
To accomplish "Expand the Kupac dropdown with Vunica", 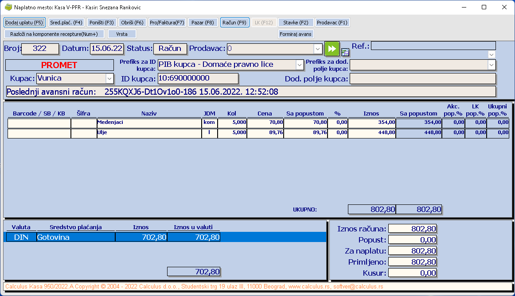I will click(109, 78).
